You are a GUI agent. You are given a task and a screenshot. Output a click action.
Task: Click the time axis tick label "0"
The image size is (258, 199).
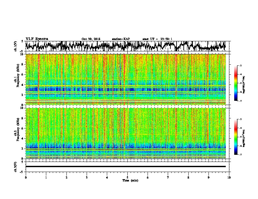click(26, 178)
